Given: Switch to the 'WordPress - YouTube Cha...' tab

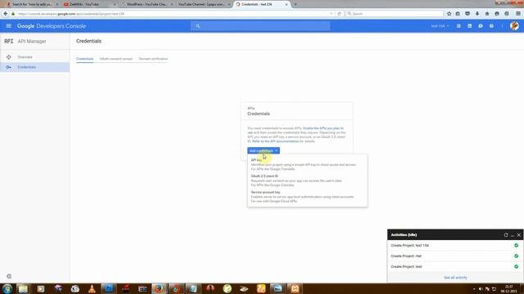Looking at the screenshot, I should coord(147,4).
